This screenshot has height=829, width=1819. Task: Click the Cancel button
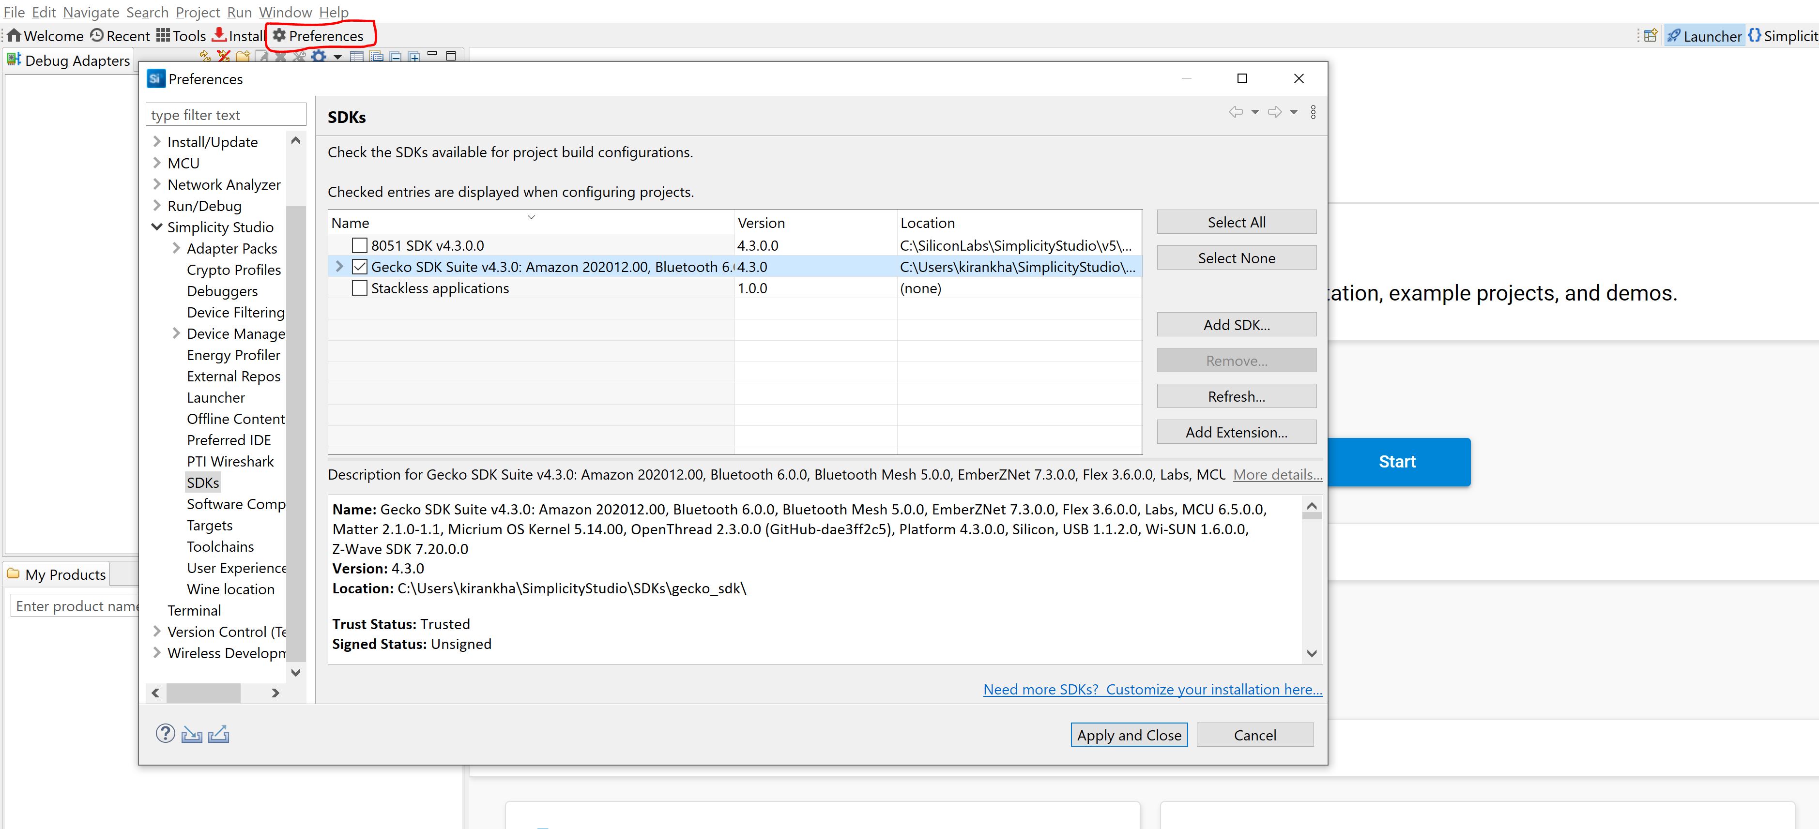1255,735
